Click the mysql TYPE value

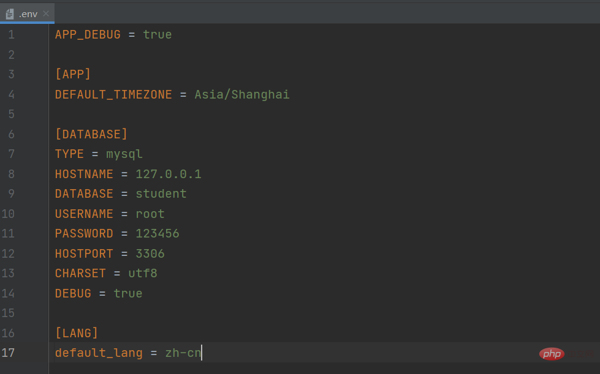tap(124, 154)
